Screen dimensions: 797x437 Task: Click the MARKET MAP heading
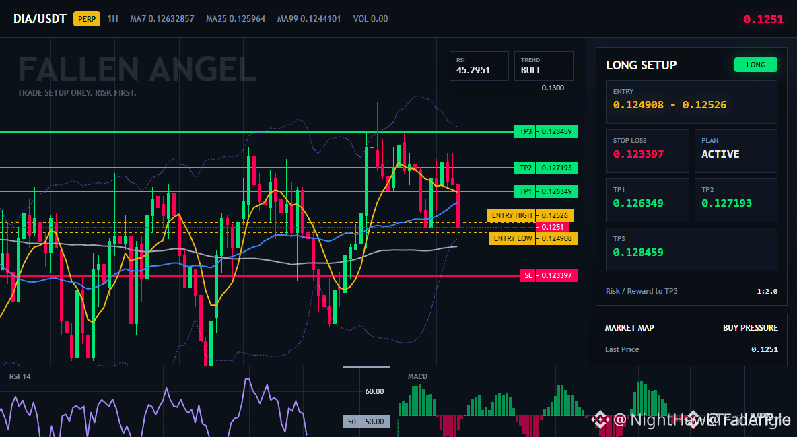click(x=629, y=328)
